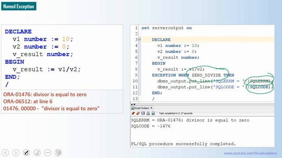Select the Script Output tab
Image resolution: width=282 pixels, height=158 pixels.
click(x=141, y=108)
